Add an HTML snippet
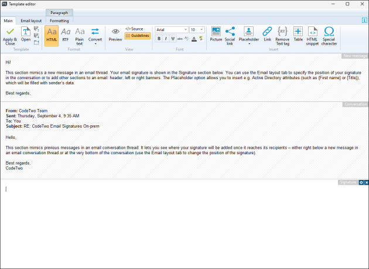 click(312, 36)
